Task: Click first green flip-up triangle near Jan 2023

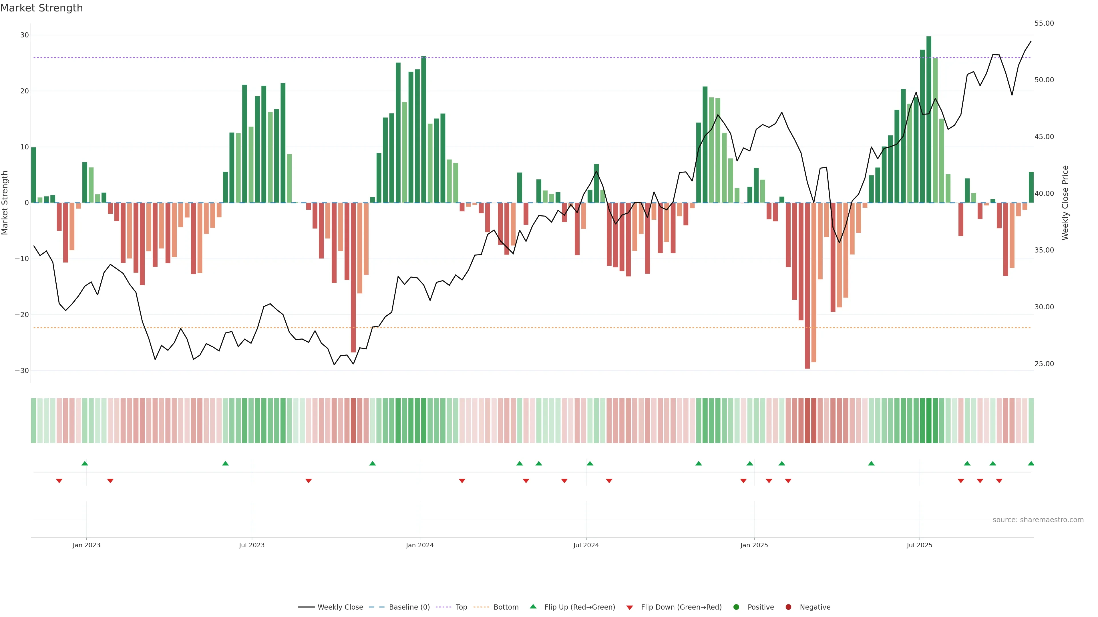Action: [x=85, y=463]
